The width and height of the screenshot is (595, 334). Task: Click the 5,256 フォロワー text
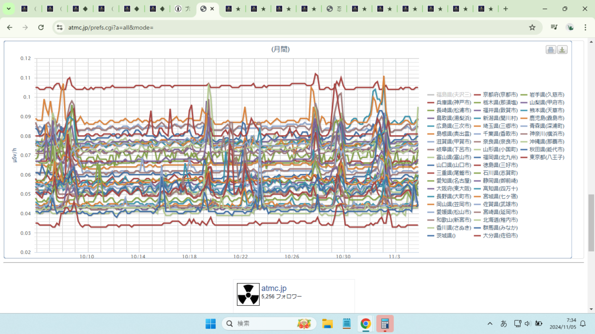tap(282, 297)
